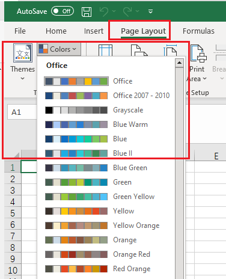Switch to the Formulas tab
The image size is (226, 279).
[x=198, y=31]
